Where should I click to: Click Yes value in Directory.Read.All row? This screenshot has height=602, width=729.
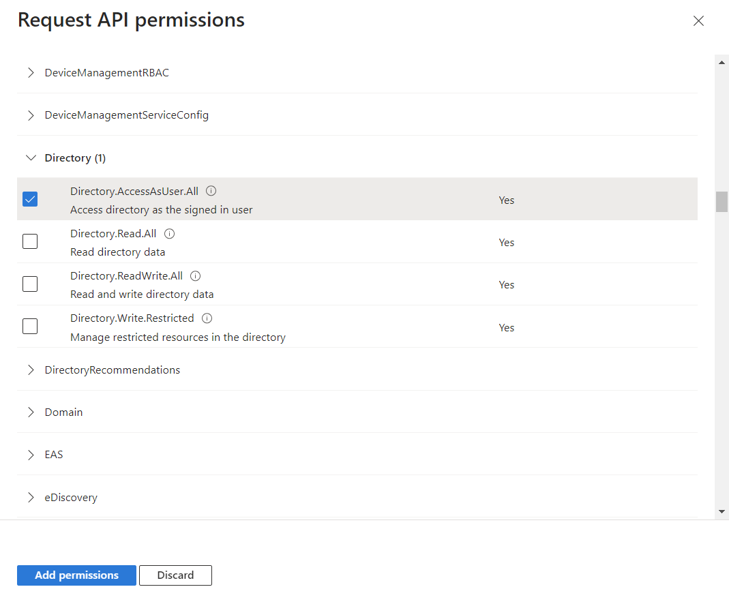point(506,243)
